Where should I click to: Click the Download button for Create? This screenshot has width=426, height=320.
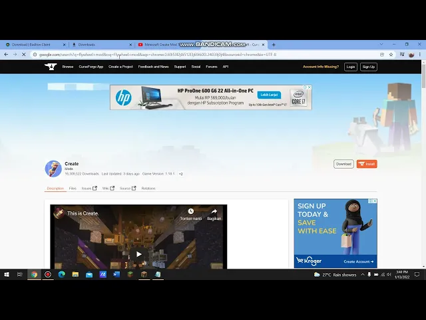click(x=343, y=164)
